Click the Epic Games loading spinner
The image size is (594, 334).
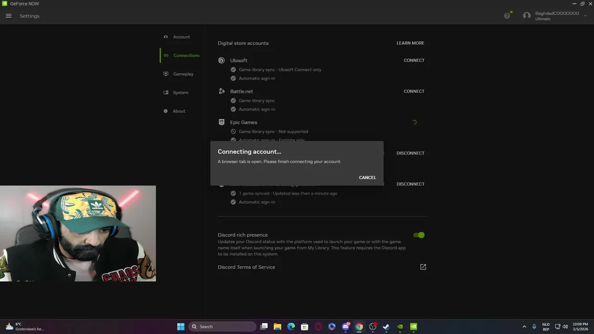414,122
